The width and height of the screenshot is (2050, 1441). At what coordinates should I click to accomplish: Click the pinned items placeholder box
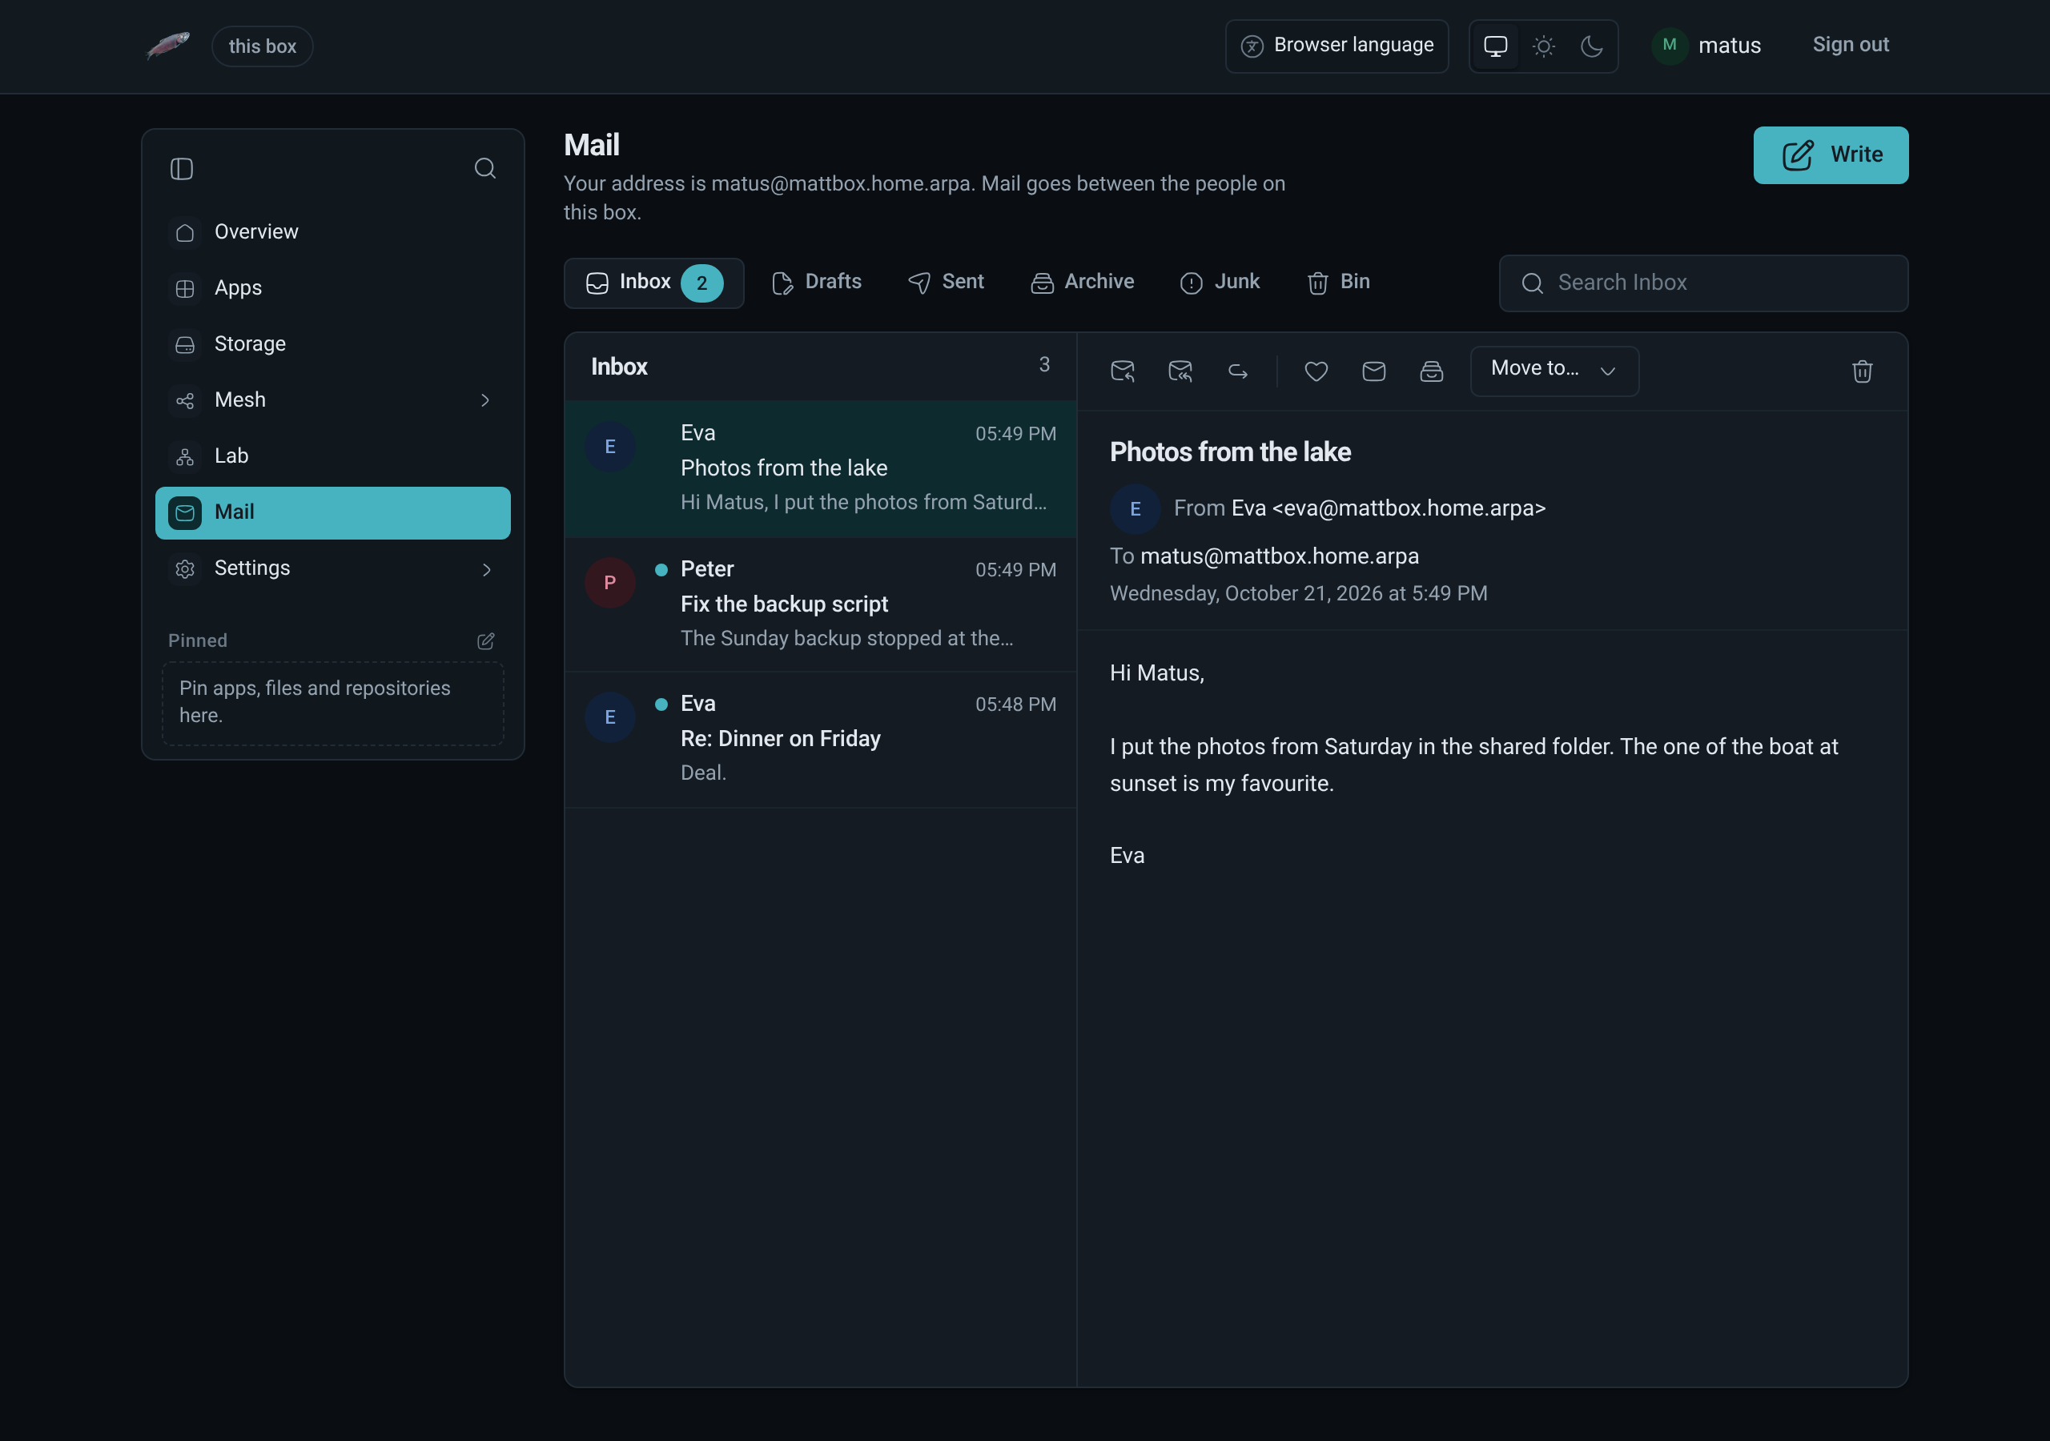333,703
